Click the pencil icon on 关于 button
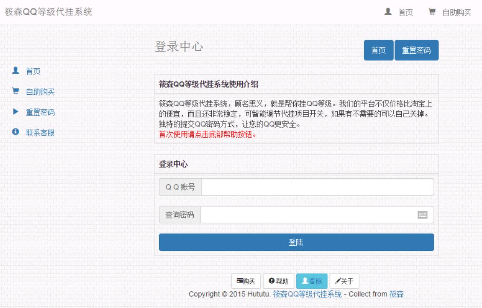 tap(338, 281)
